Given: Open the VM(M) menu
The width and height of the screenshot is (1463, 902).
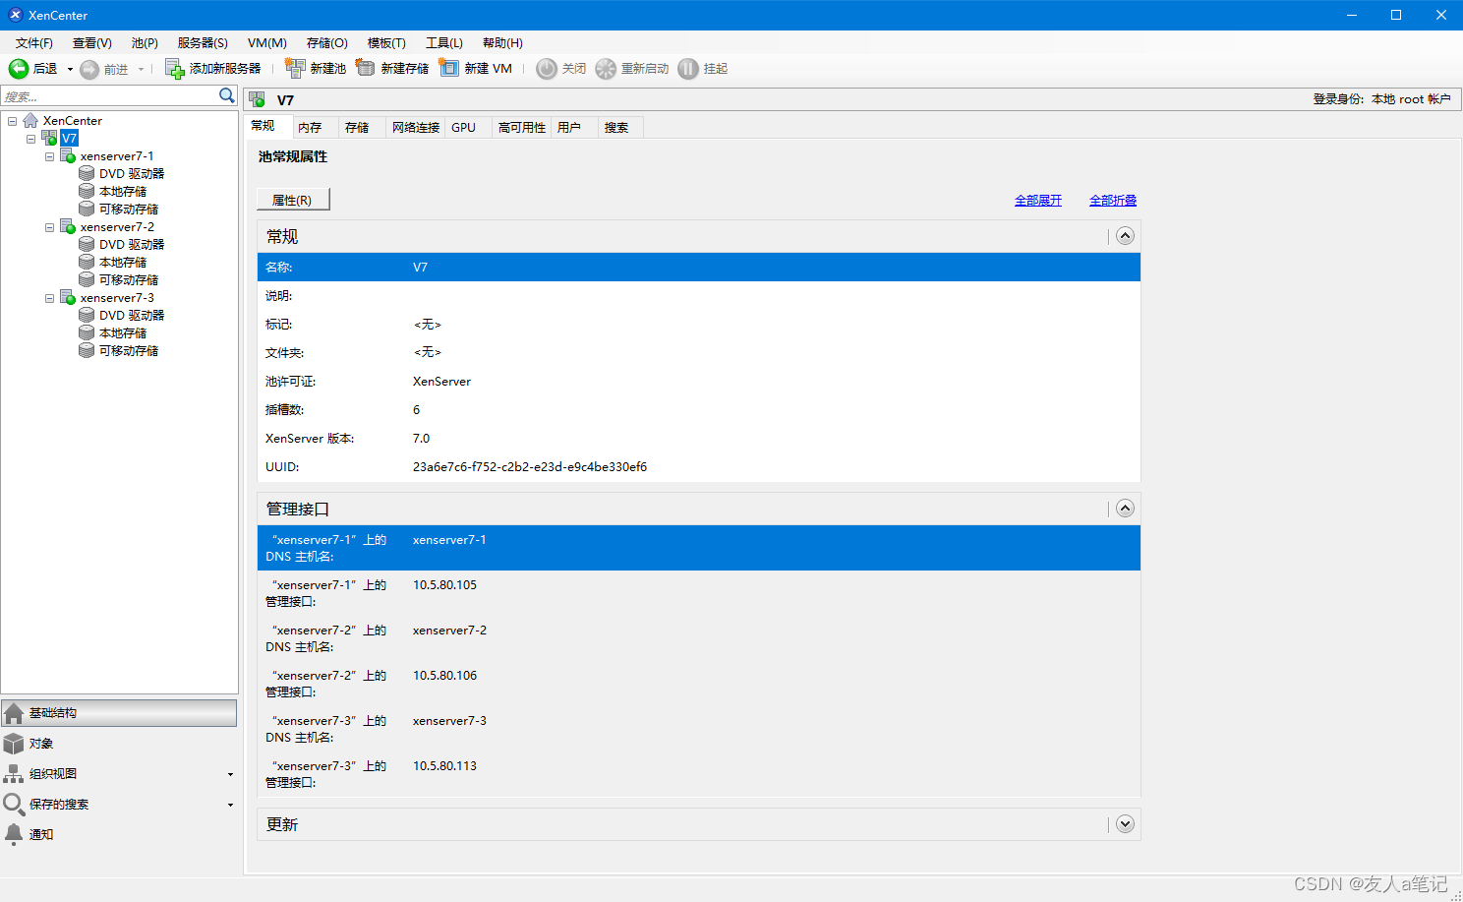Looking at the screenshot, I should click(x=267, y=42).
